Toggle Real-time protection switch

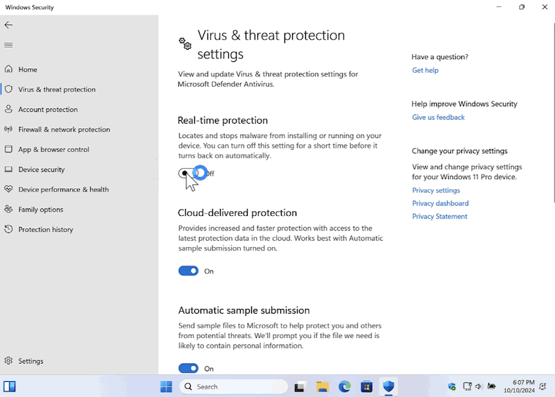(188, 174)
